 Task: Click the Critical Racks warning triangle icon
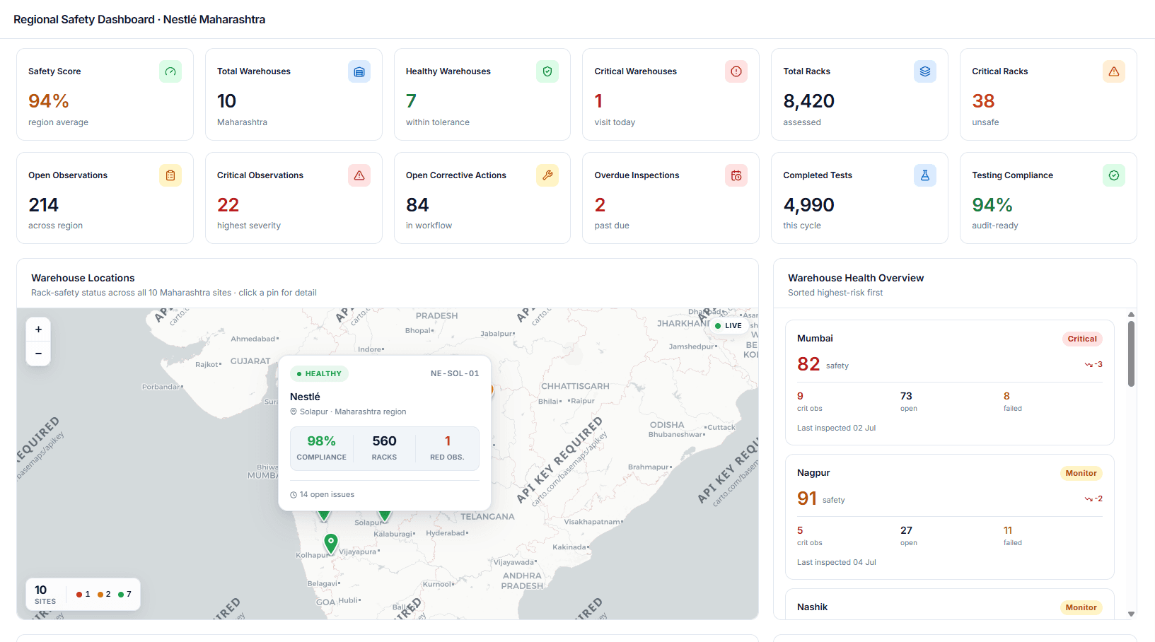pos(1114,71)
